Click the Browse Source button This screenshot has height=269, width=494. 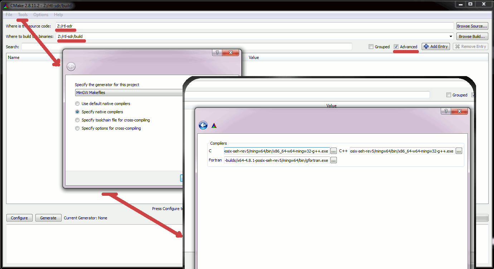pos(472,26)
